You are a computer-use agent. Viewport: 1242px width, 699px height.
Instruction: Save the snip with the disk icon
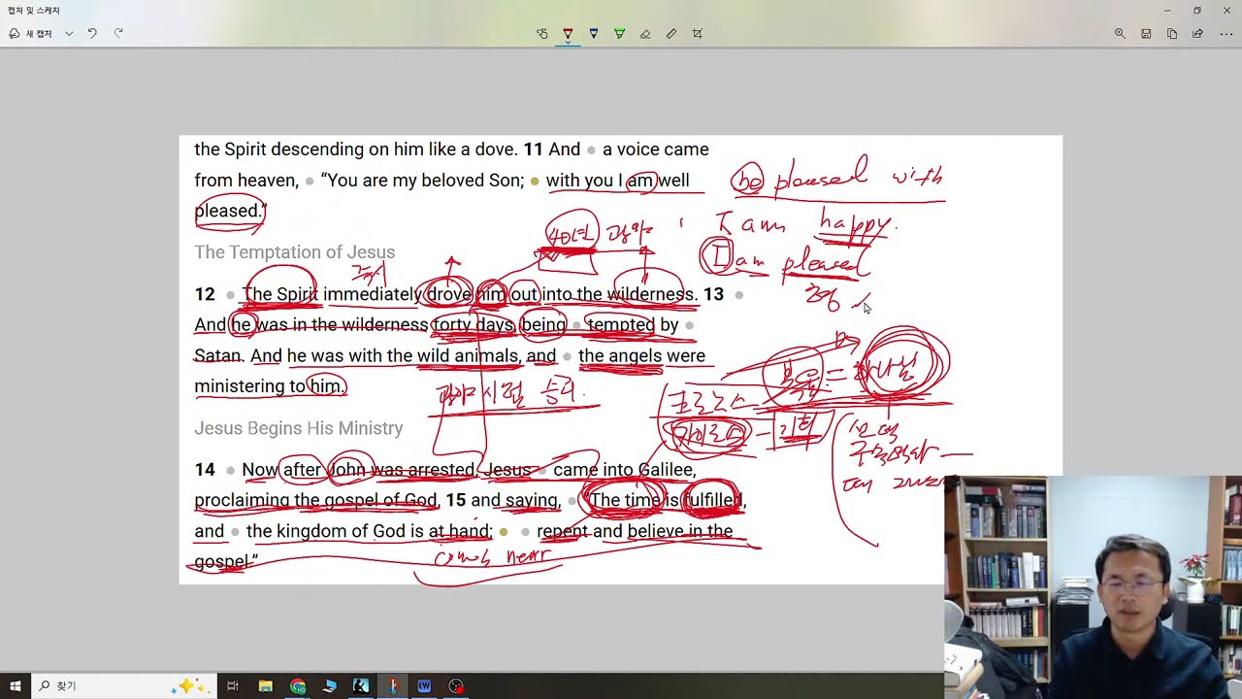click(x=1146, y=33)
